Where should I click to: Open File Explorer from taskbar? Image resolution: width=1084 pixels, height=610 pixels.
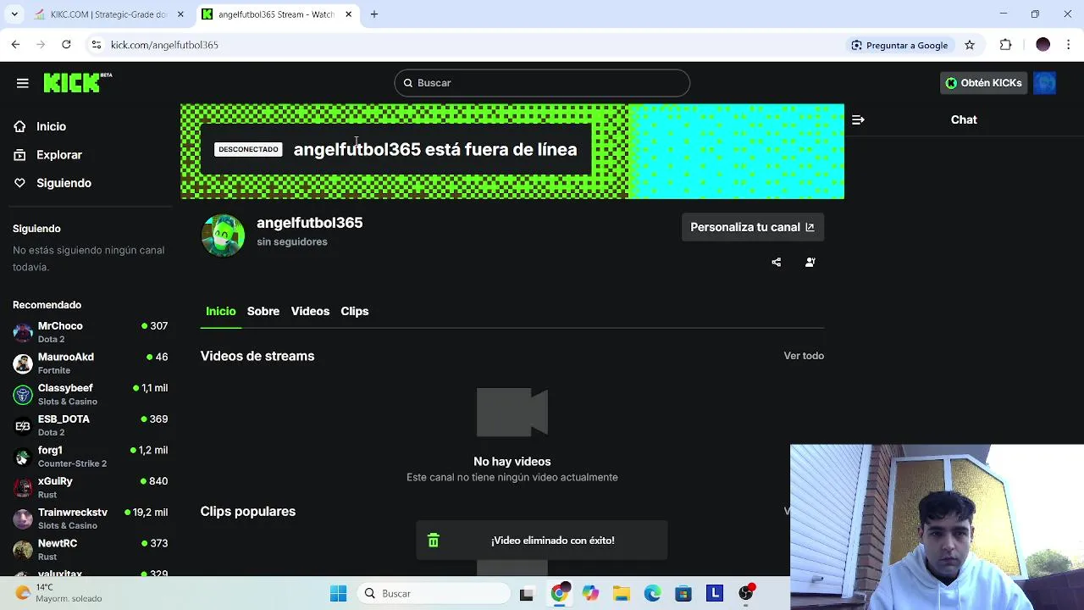[622, 594]
